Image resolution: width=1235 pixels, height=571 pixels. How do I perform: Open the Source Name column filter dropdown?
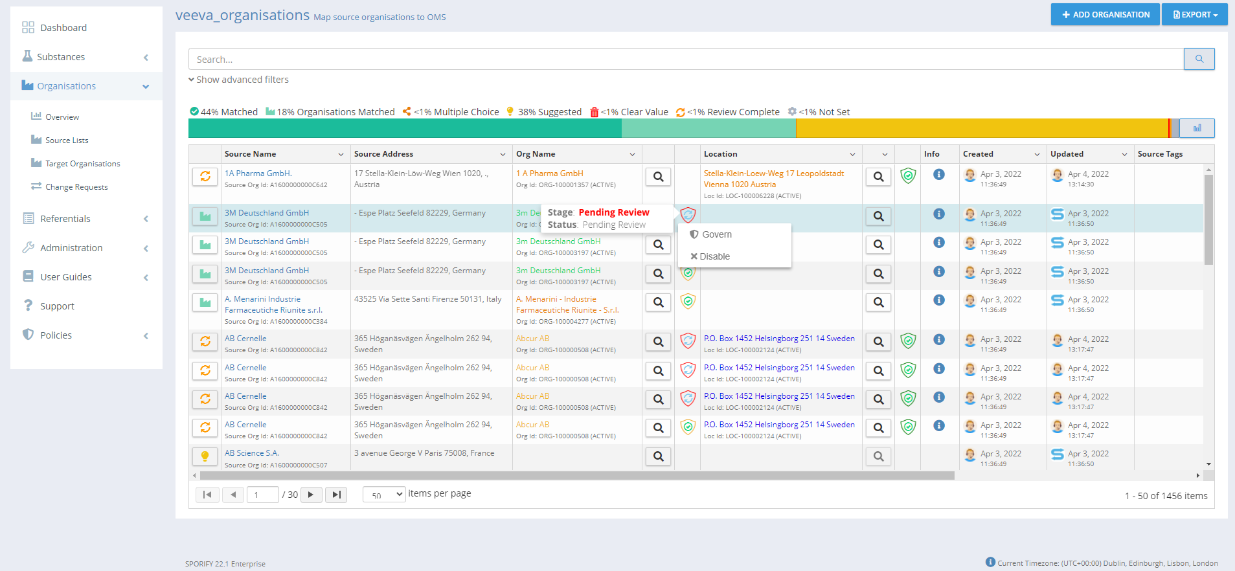(341, 154)
